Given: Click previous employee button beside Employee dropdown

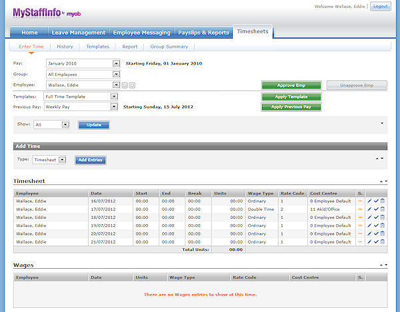Looking at the screenshot, I should pyautogui.click(x=125, y=85).
